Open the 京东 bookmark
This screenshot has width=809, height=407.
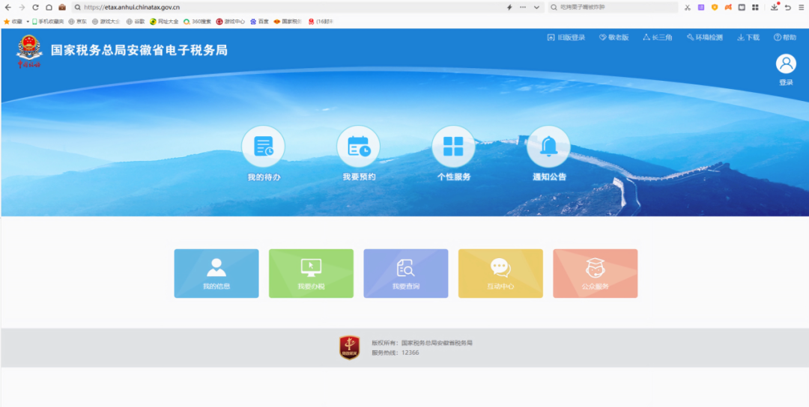(77, 22)
